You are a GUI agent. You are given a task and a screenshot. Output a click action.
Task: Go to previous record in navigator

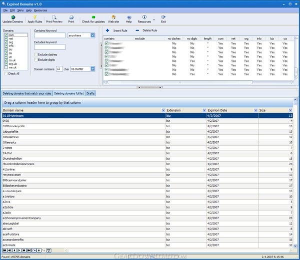(x=14, y=250)
